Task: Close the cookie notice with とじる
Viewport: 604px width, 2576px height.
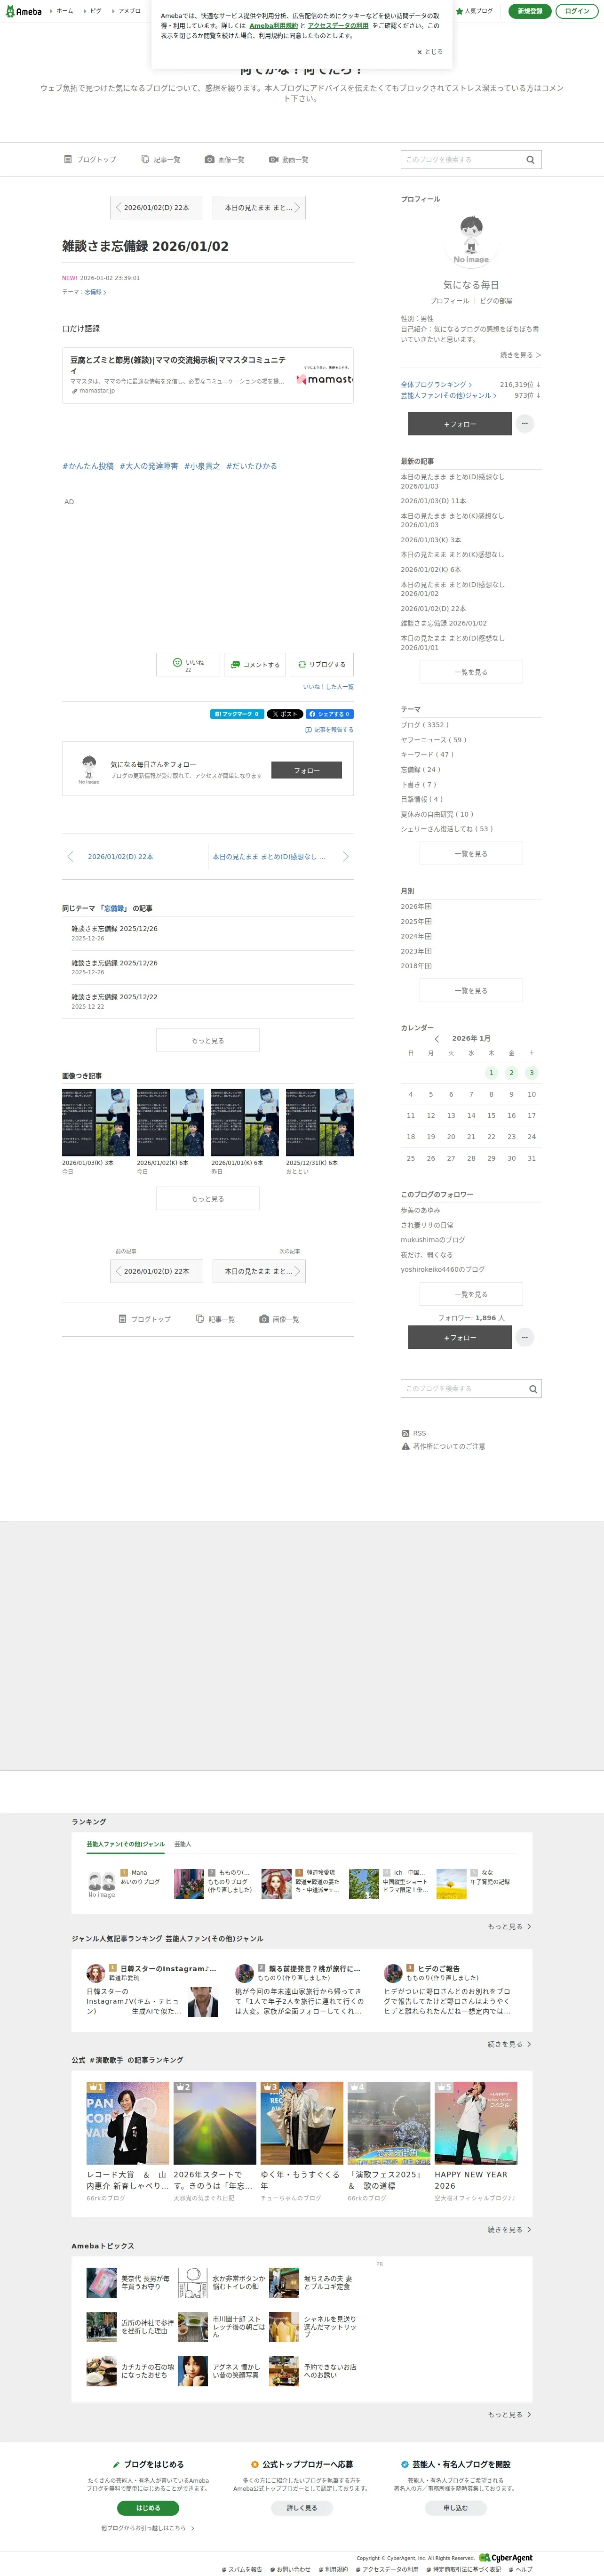Action: click(430, 52)
